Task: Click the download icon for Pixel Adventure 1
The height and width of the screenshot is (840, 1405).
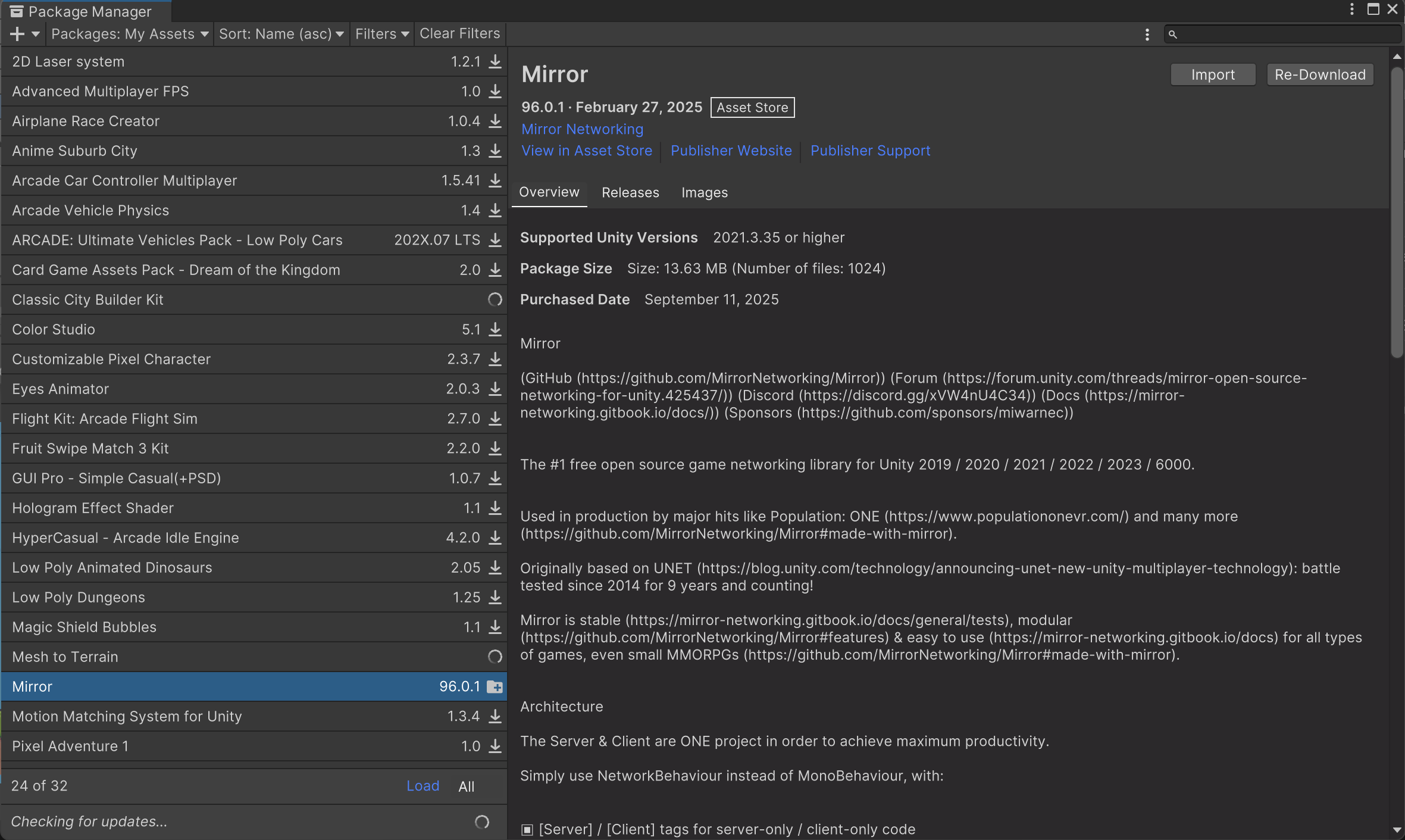Action: pyautogui.click(x=495, y=747)
